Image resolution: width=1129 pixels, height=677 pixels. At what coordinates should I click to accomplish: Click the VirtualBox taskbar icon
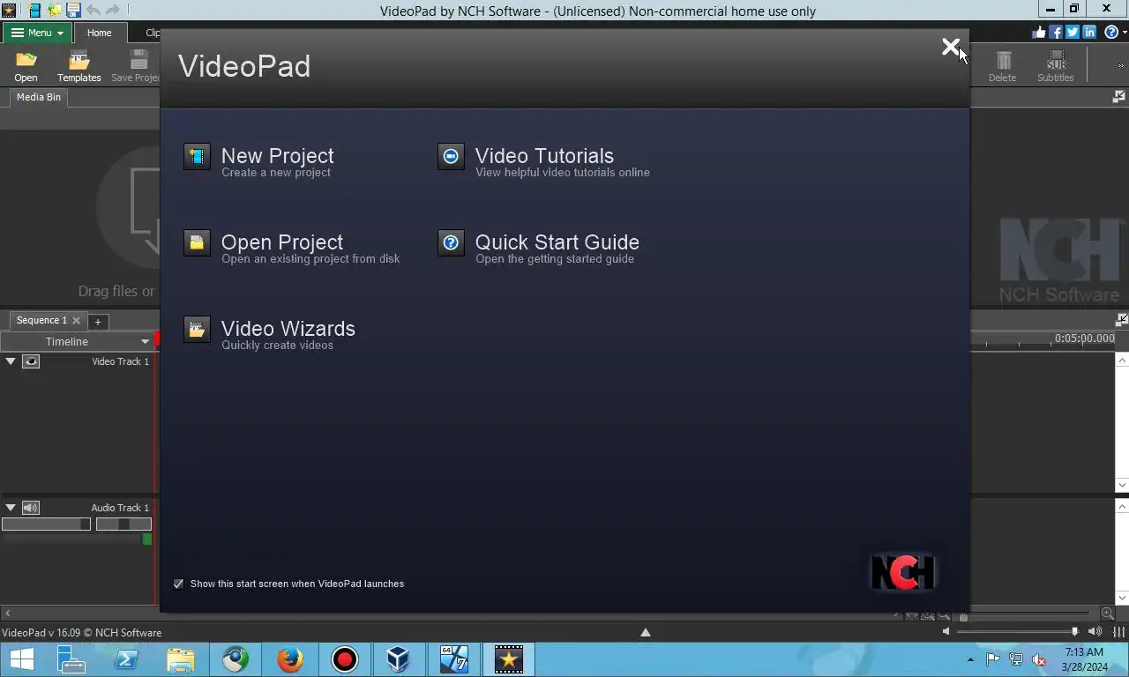click(x=399, y=659)
